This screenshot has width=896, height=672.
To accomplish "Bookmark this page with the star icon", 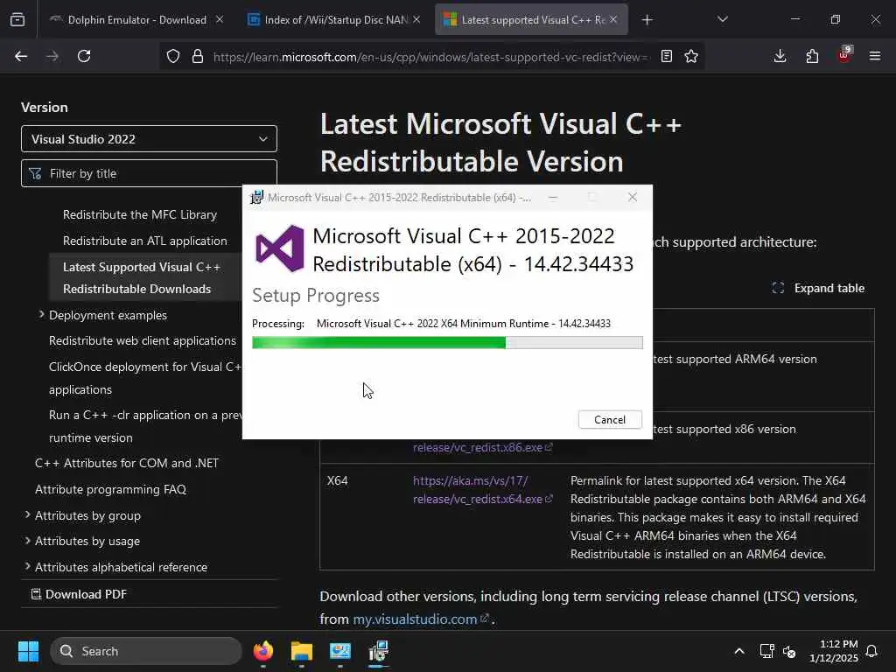I will (x=691, y=56).
